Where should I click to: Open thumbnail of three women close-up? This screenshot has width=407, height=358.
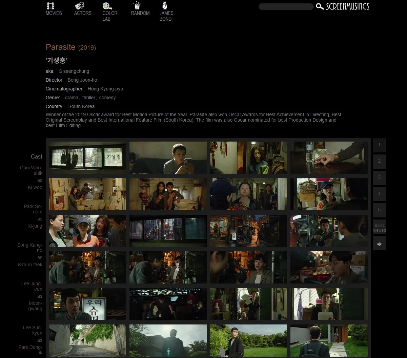tap(87, 231)
